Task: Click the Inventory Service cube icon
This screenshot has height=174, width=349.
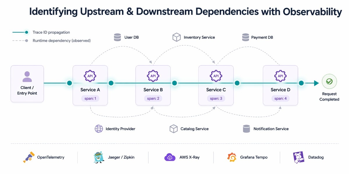Action: [x=177, y=37]
